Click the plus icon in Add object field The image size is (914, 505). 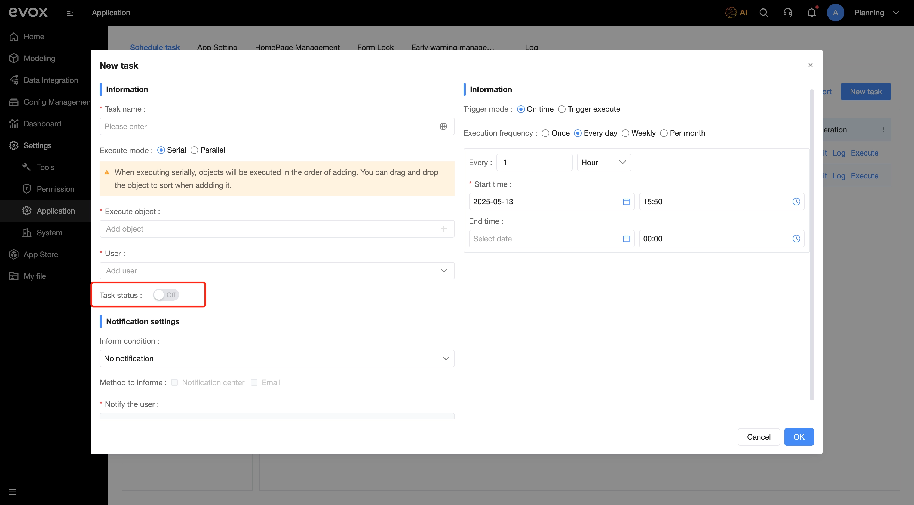point(443,229)
